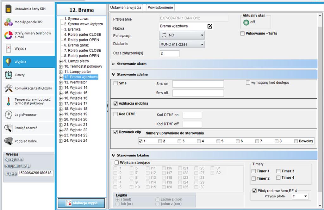Image resolution: width=324 pixels, height=210 pixels.
Task: Open the Pamięć zdarzeń magnifier icon
Action: 8,128
